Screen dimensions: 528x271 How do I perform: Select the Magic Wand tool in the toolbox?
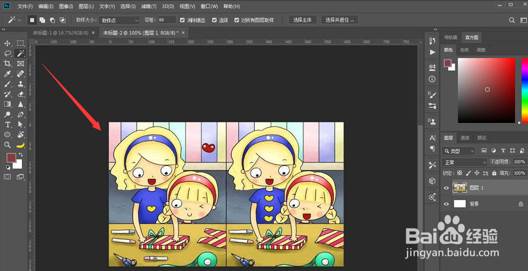click(20, 53)
